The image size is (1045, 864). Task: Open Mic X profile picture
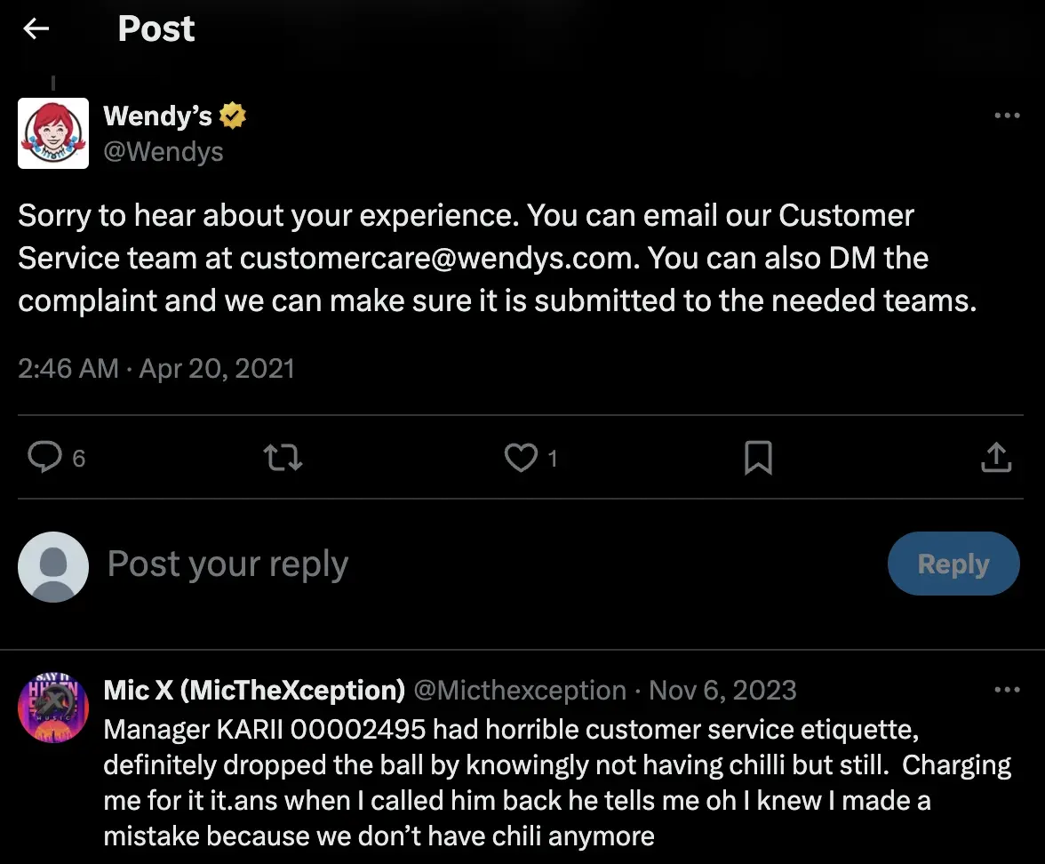click(x=53, y=708)
